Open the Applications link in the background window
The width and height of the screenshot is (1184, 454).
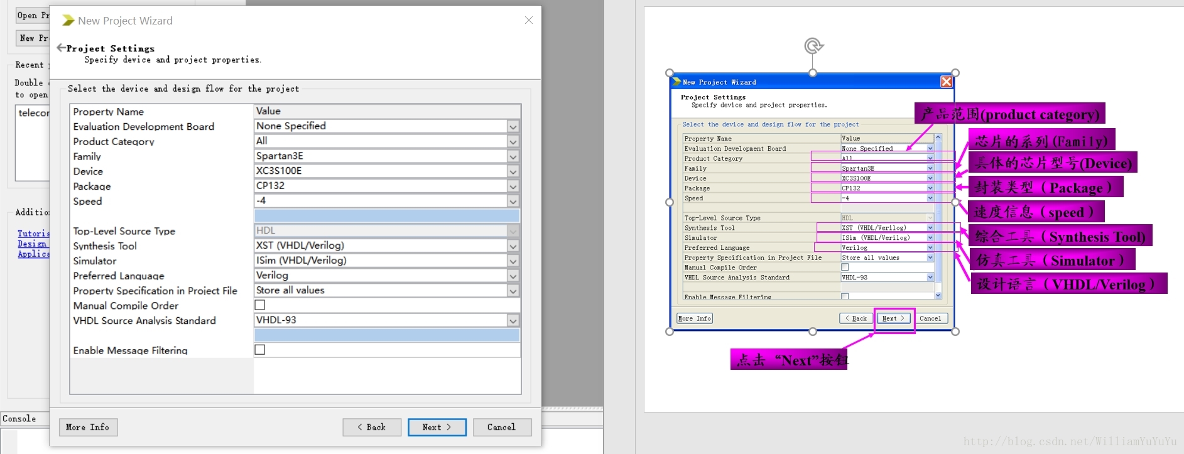[33, 254]
